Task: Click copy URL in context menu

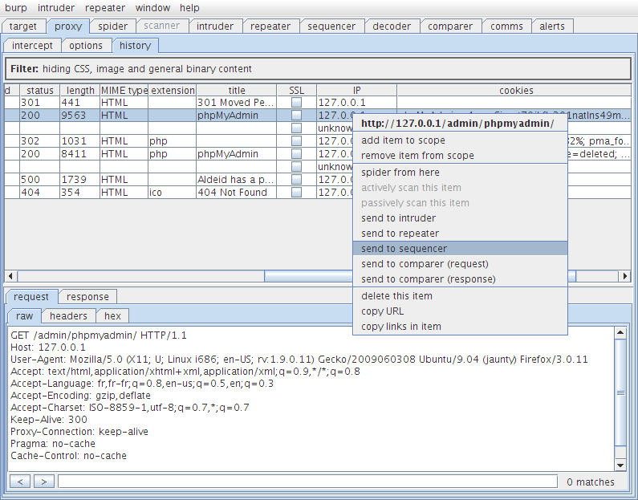Action: pyautogui.click(x=383, y=311)
